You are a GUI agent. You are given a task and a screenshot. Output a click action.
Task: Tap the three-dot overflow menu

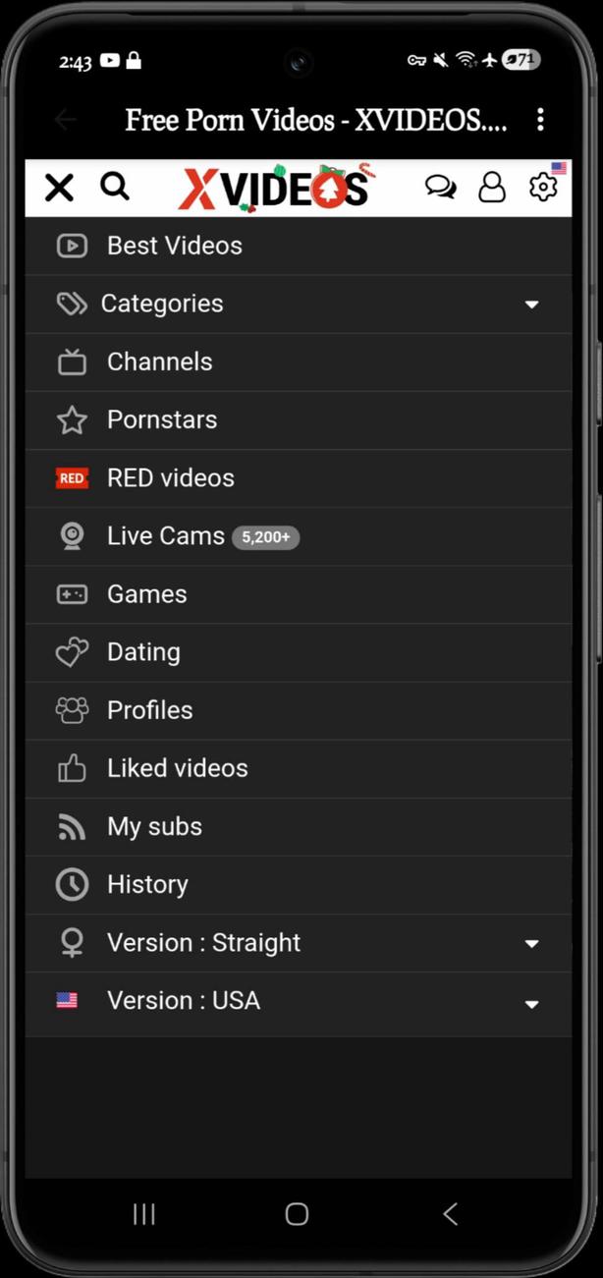(540, 120)
